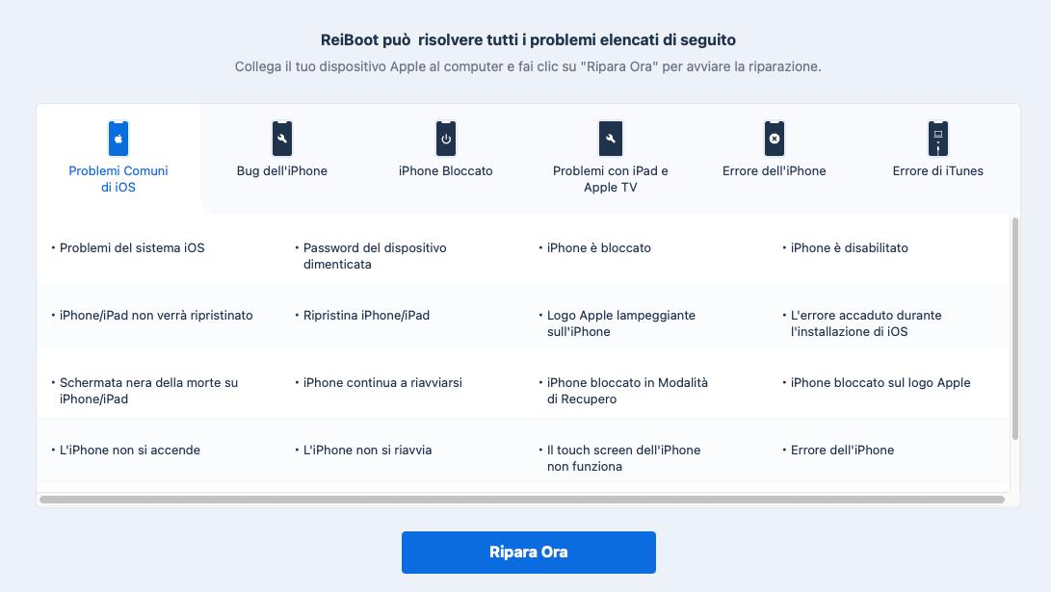Select the error circle icon for Errore dell'iPhone
The width and height of the screenshot is (1051, 592).
coord(775,138)
